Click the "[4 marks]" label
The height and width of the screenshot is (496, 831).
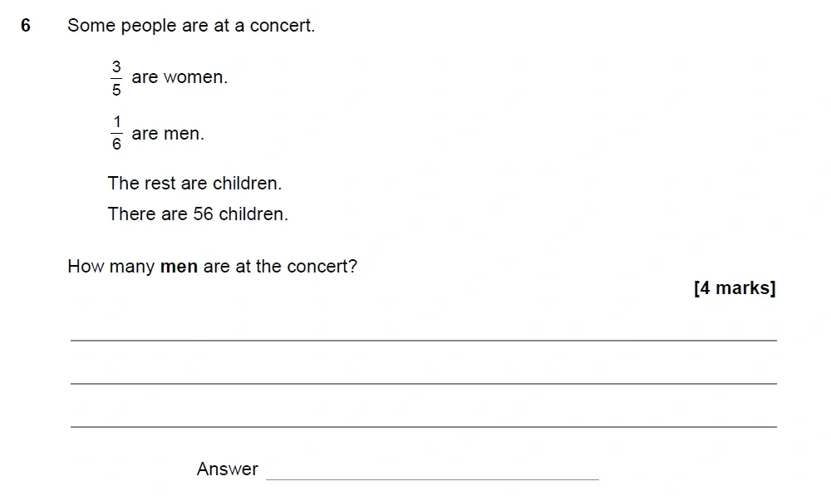point(735,288)
